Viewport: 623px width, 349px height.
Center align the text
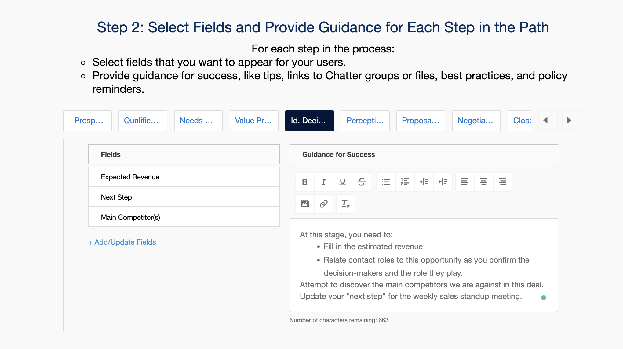[x=483, y=182]
